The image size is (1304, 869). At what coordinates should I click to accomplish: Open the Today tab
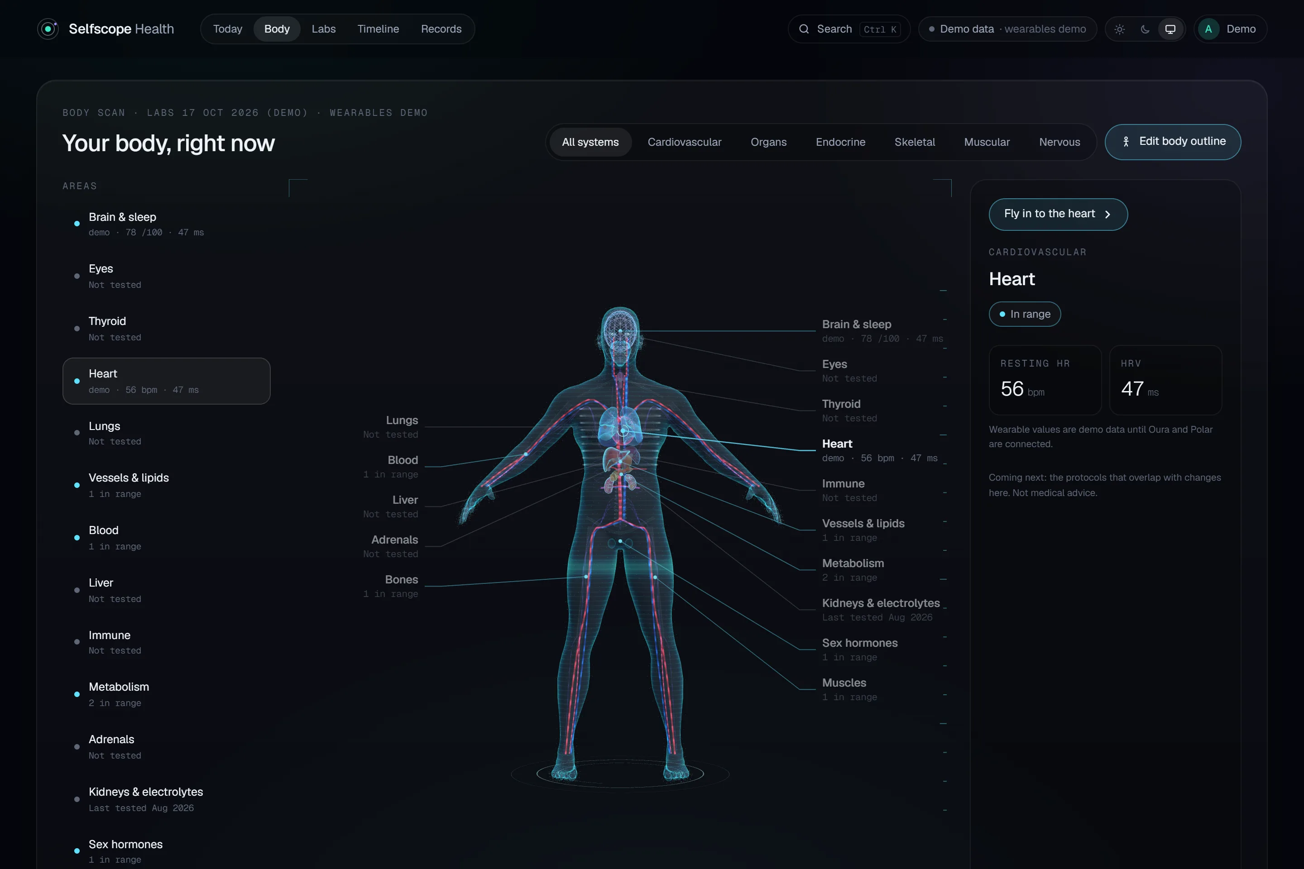pos(227,29)
